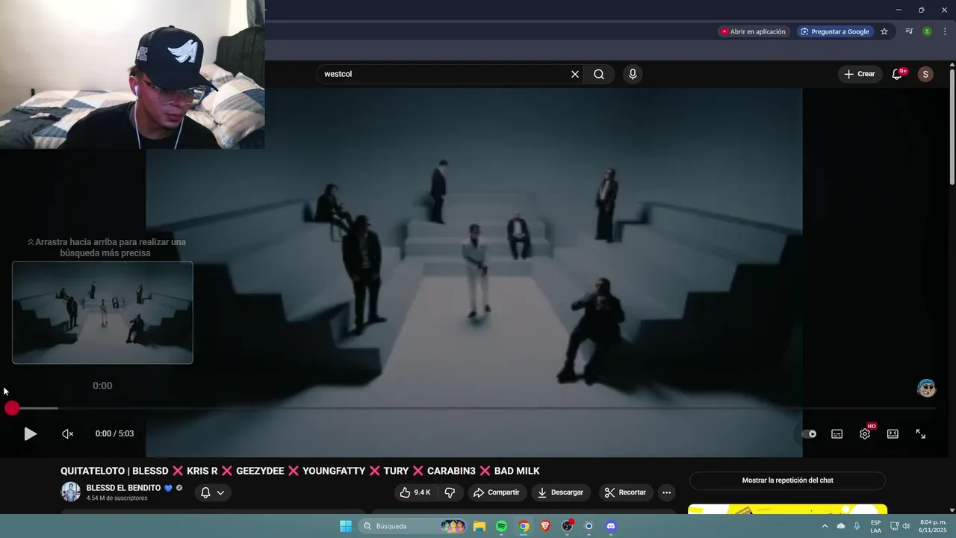Open YouTube account avatar S
The height and width of the screenshot is (538, 956).
tap(925, 74)
